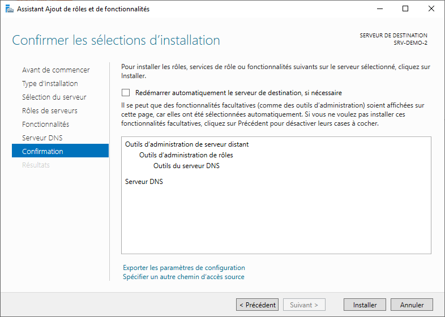The width and height of the screenshot is (445, 317).
Task: Select the Confirmation step in sidebar
Action: (x=42, y=152)
